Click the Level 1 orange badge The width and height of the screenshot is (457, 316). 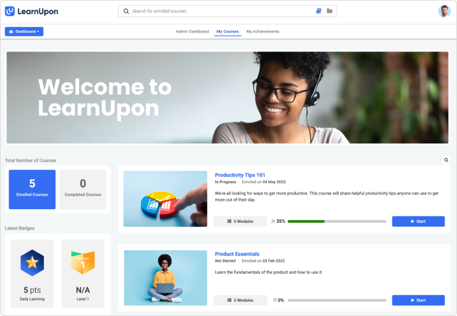83,263
